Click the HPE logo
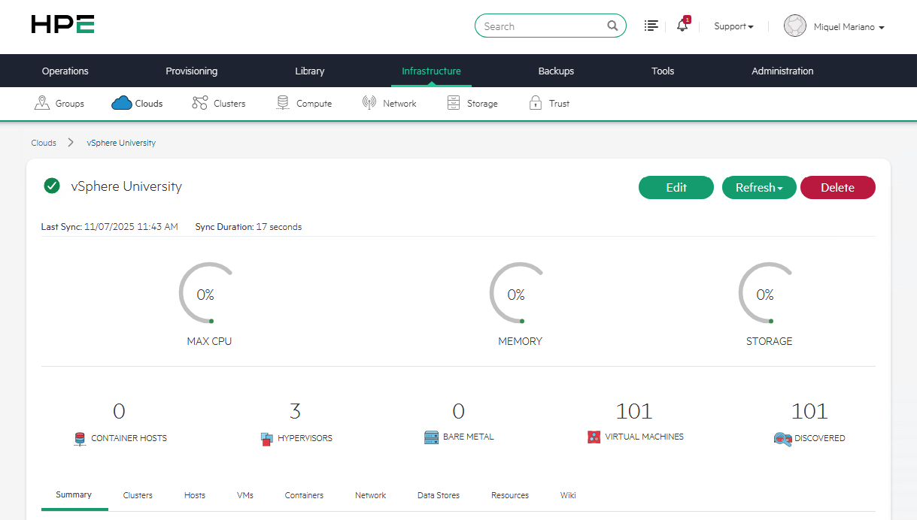Image resolution: width=917 pixels, height=520 pixels. click(62, 24)
